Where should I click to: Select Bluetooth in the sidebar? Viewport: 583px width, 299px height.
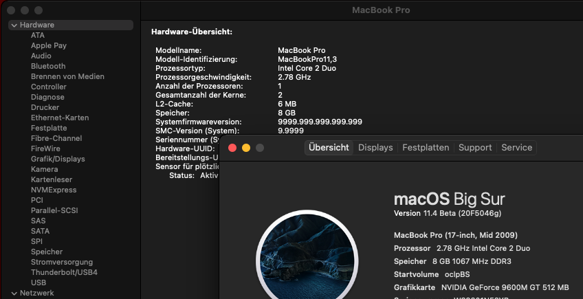pos(48,66)
